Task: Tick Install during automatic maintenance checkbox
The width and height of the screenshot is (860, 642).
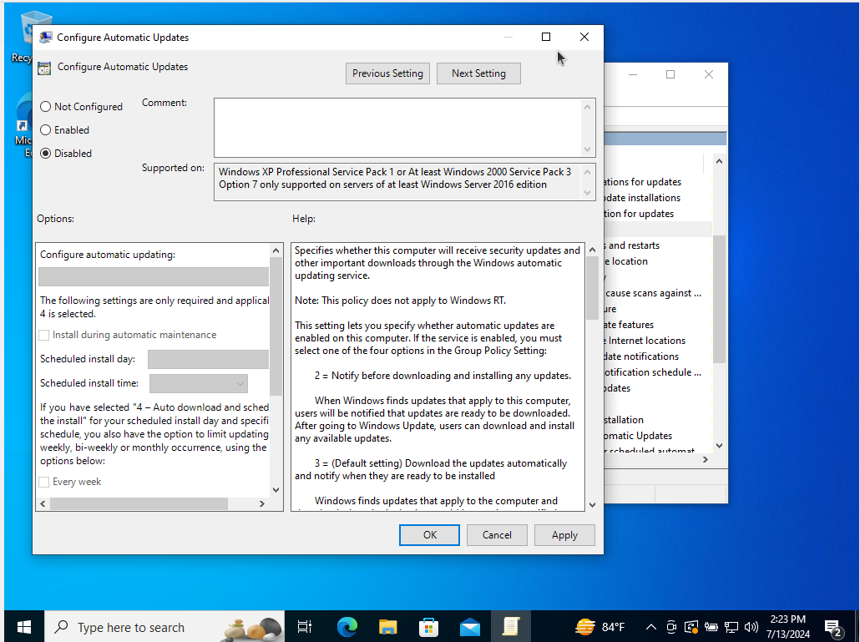Action: (44, 335)
